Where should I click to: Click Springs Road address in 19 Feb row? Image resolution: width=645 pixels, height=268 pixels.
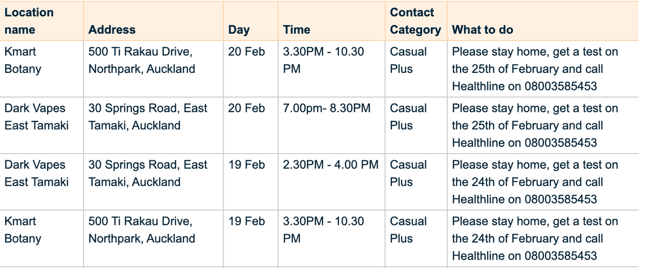point(147,173)
